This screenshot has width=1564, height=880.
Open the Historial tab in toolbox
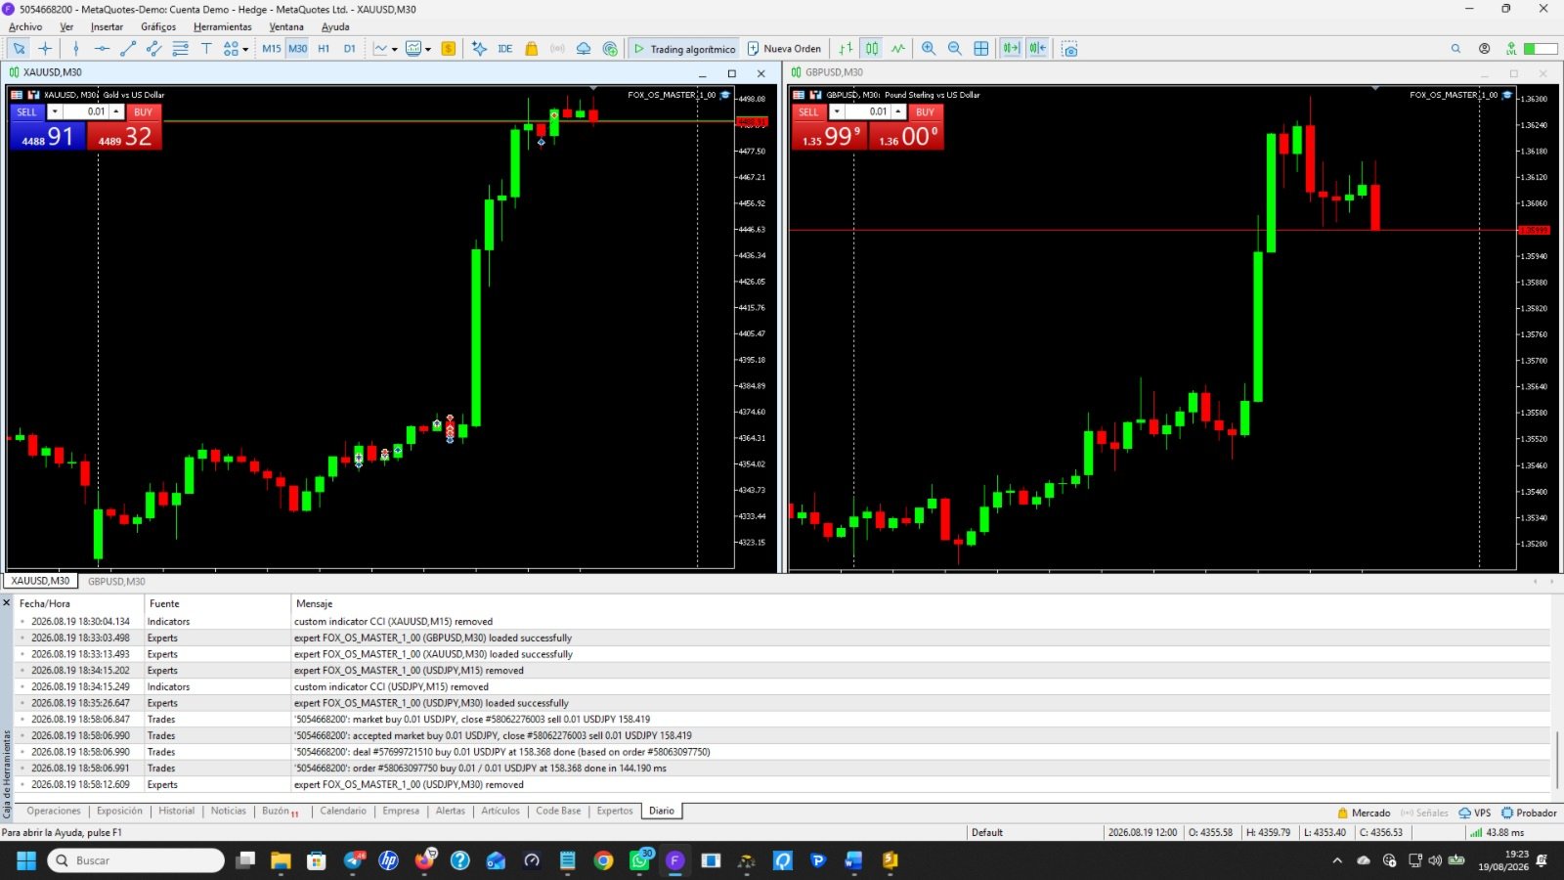[x=177, y=811]
